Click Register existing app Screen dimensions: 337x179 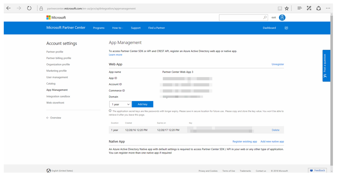tap(245, 141)
